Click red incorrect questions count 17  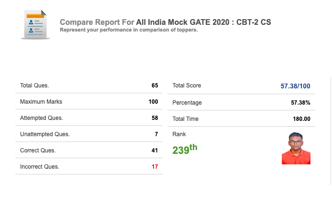(x=155, y=167)
